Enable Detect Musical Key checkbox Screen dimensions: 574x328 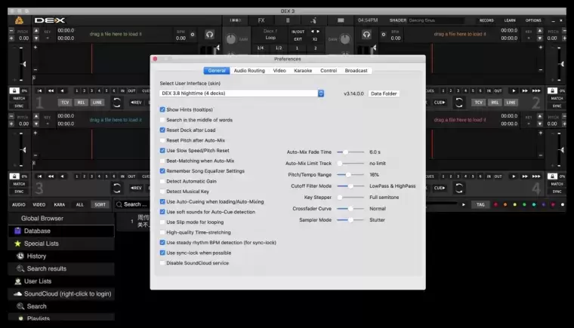(x=162, y=192)
